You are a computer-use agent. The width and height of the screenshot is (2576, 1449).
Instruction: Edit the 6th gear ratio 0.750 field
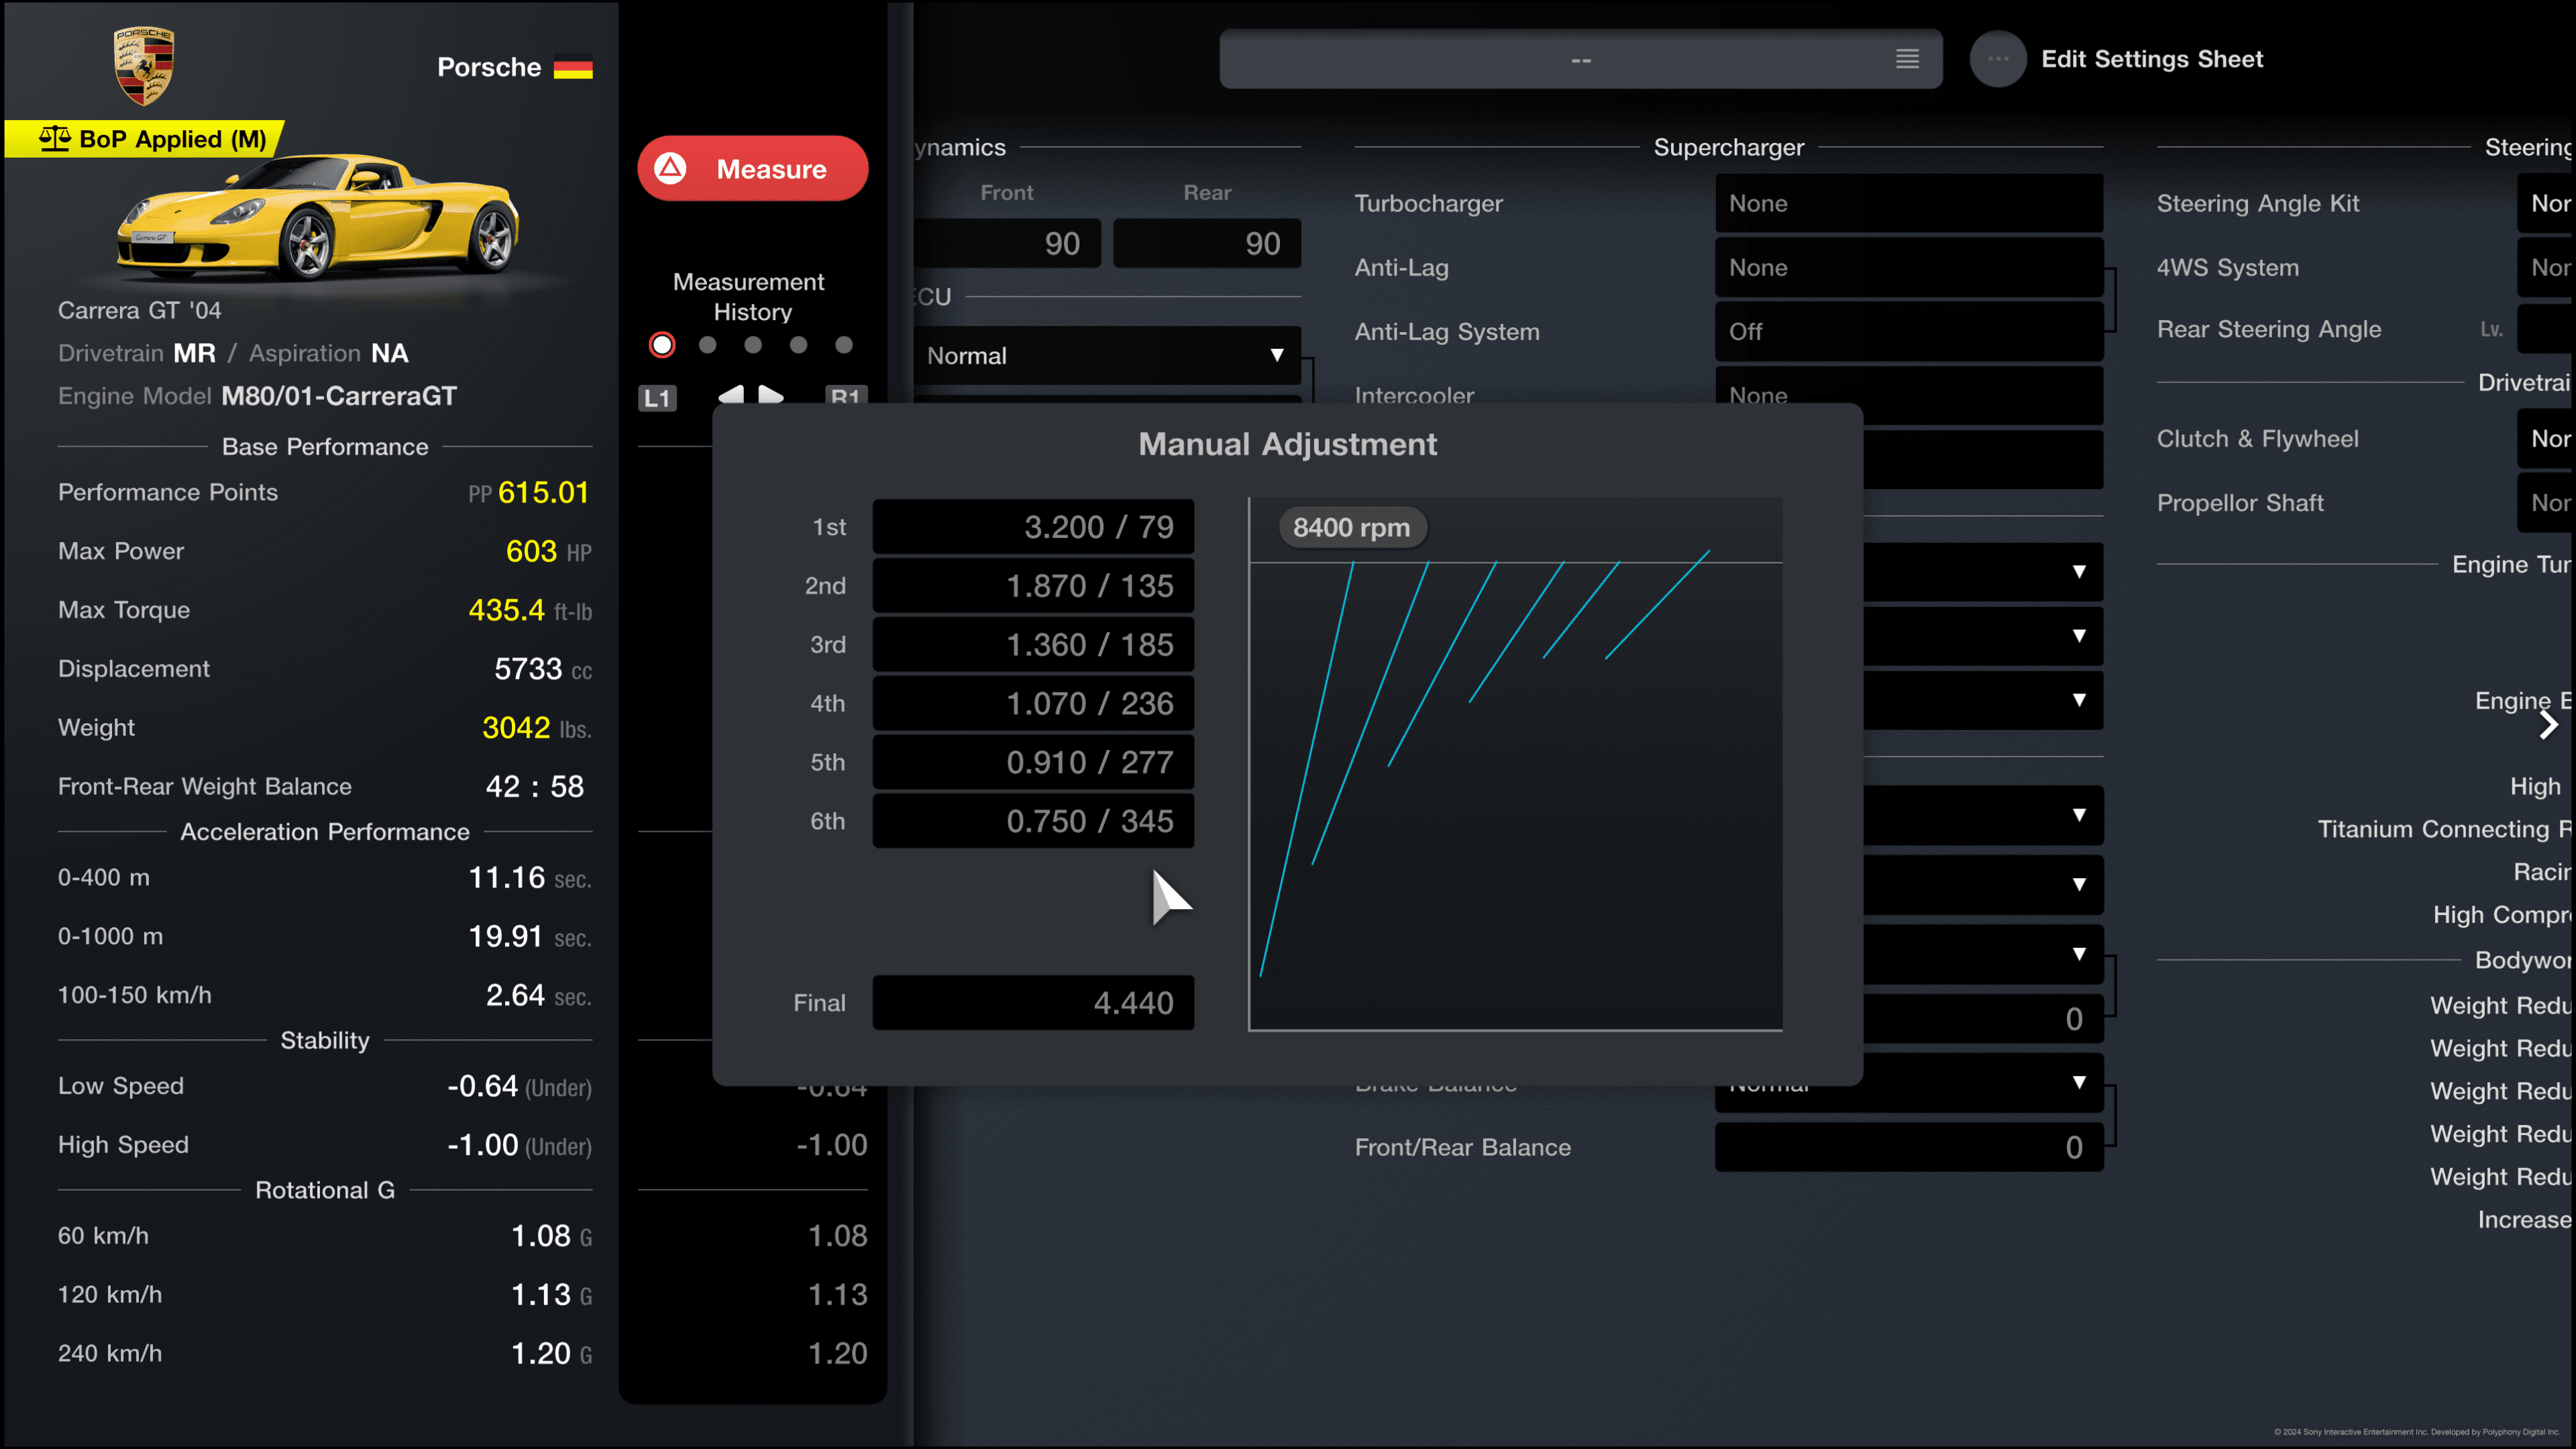[x=1033, y=822]
